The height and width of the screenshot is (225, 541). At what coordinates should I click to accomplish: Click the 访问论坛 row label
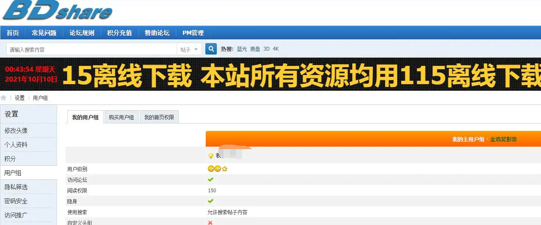click(77, 180)
